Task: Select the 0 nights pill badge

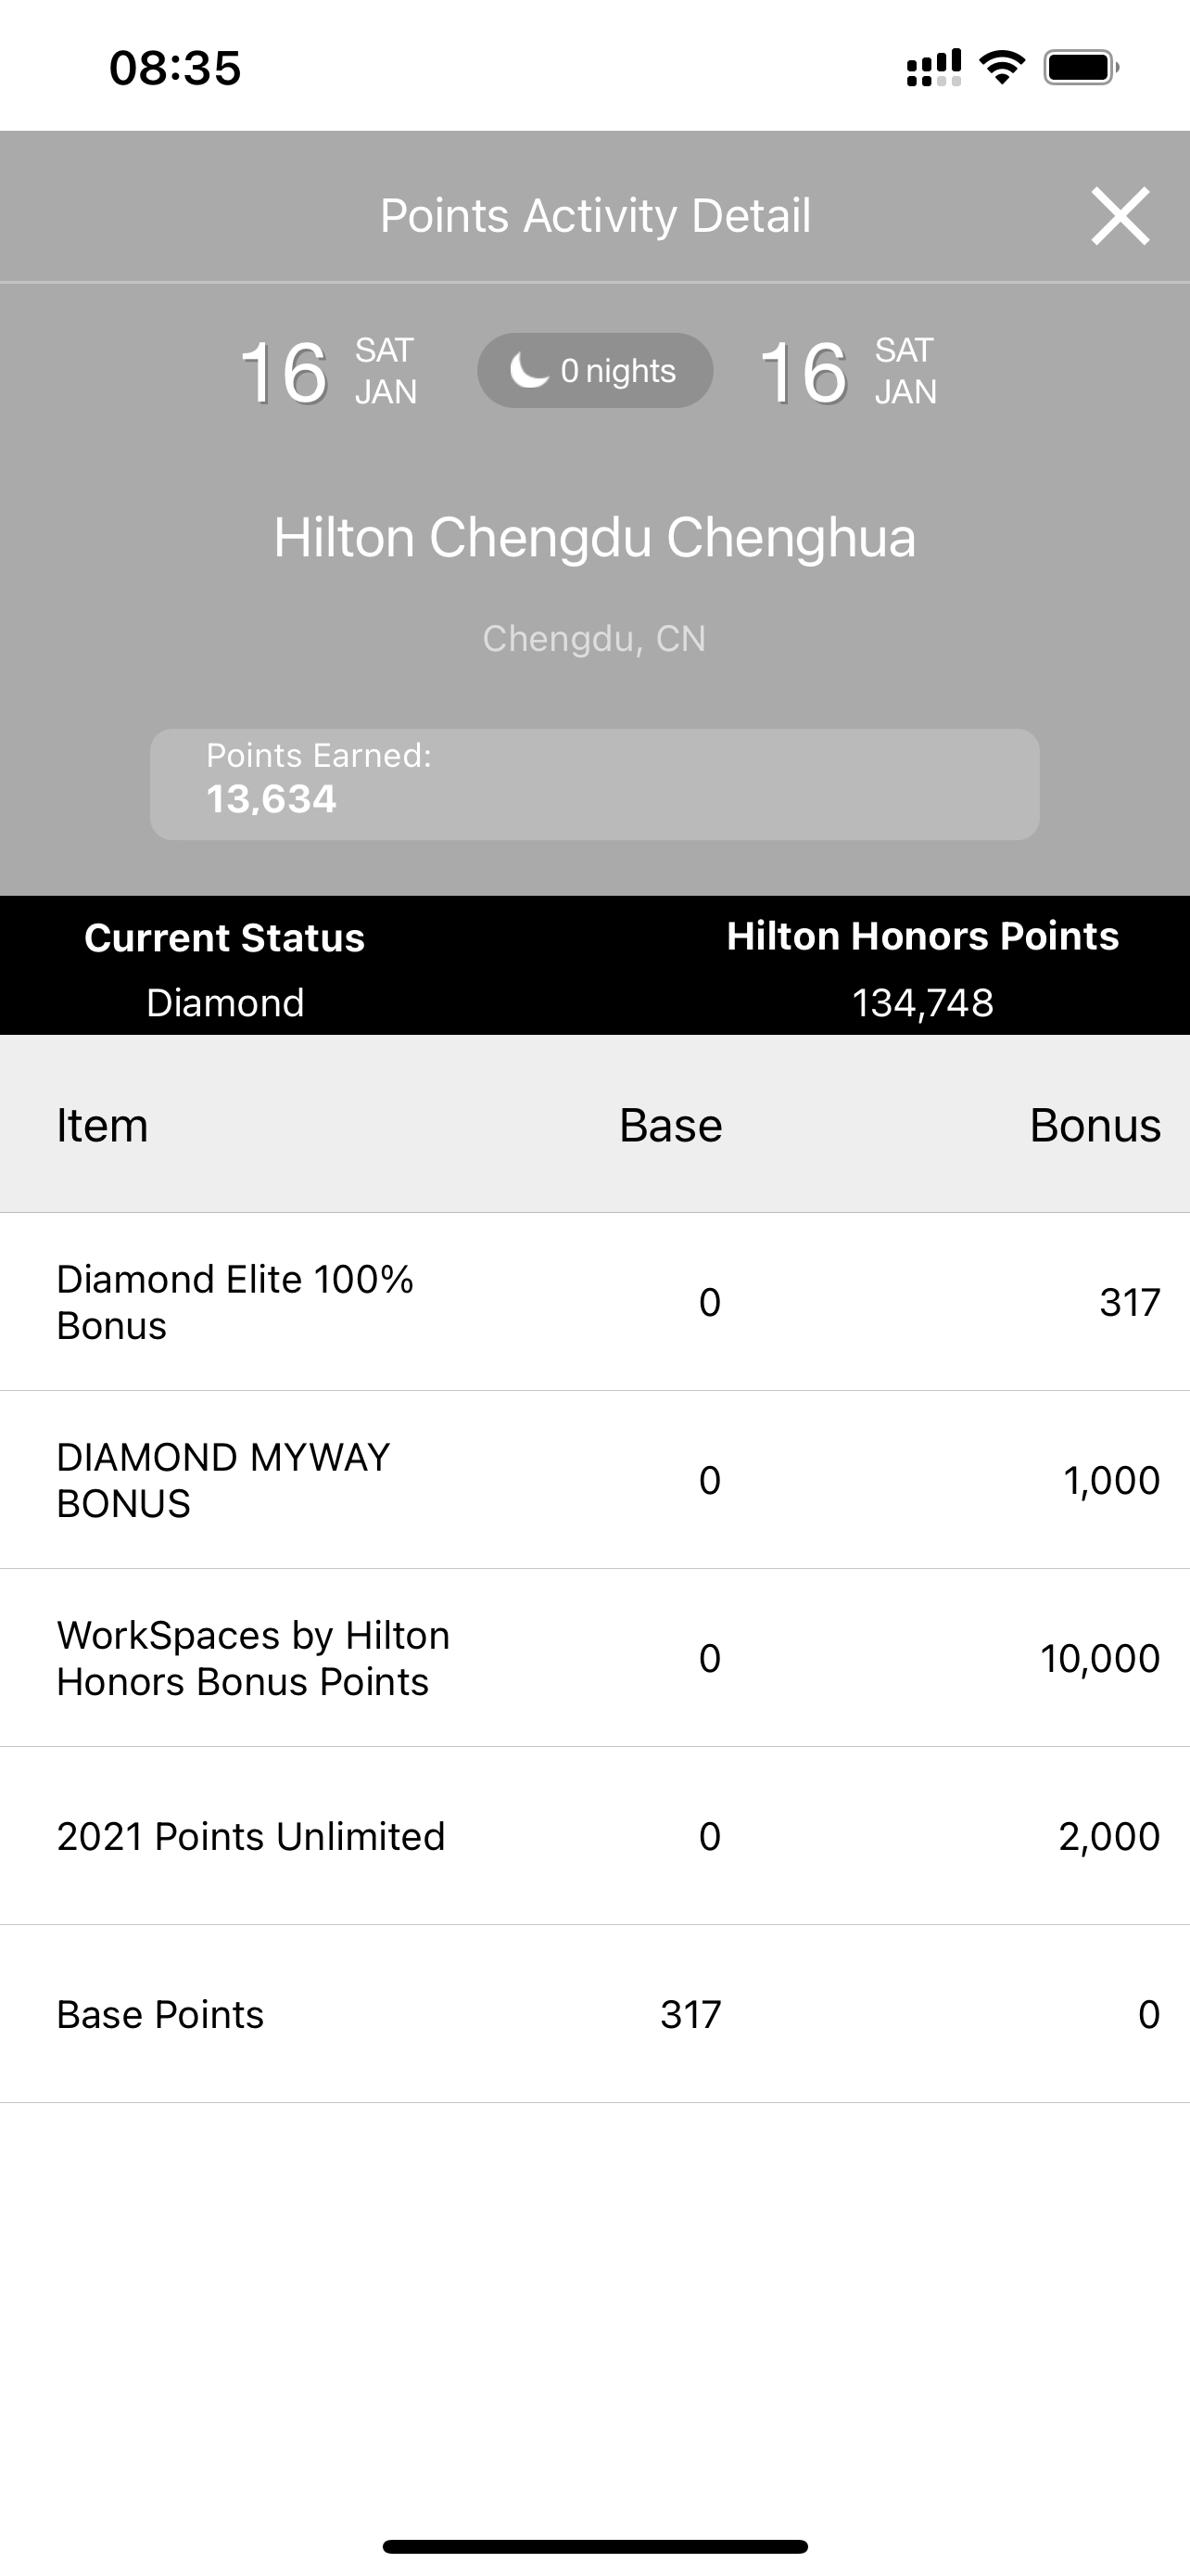Action: (x=594, y=370)
